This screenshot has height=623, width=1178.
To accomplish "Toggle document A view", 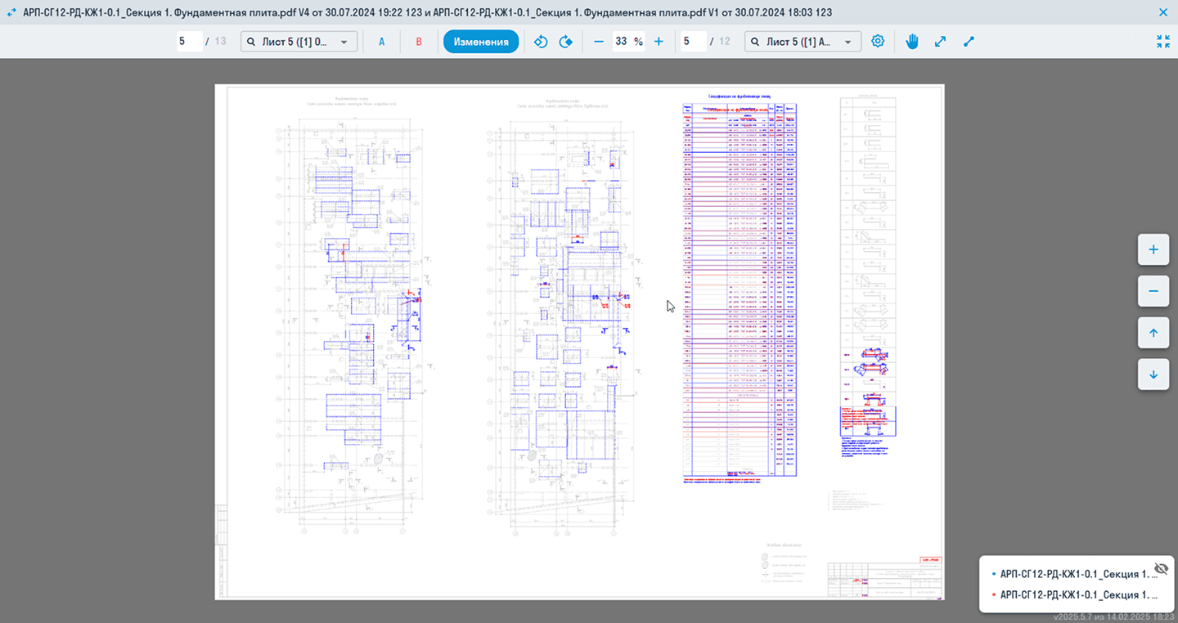I will click(x=381, y=42).
